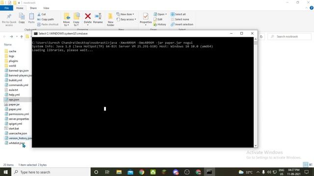This screenshot has height=176, width=314.
Task: Click the Rename icon
Action: [x=98, y=19]
